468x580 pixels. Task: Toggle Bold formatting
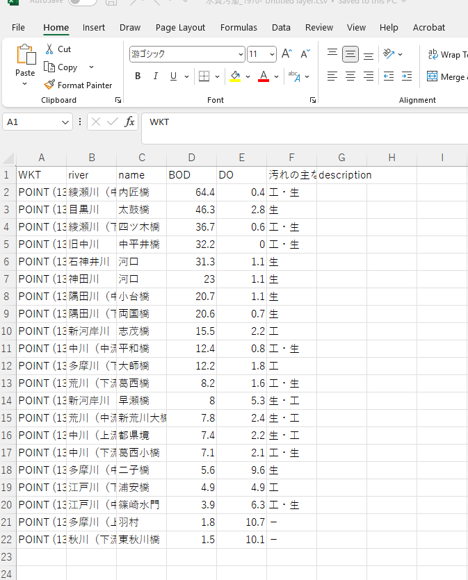pyautogui.click(x=138, y=76)
